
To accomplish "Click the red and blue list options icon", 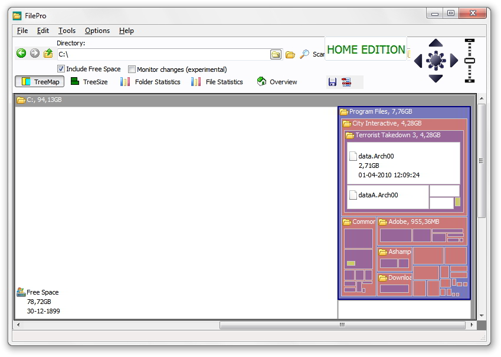I will coord(346,82).
